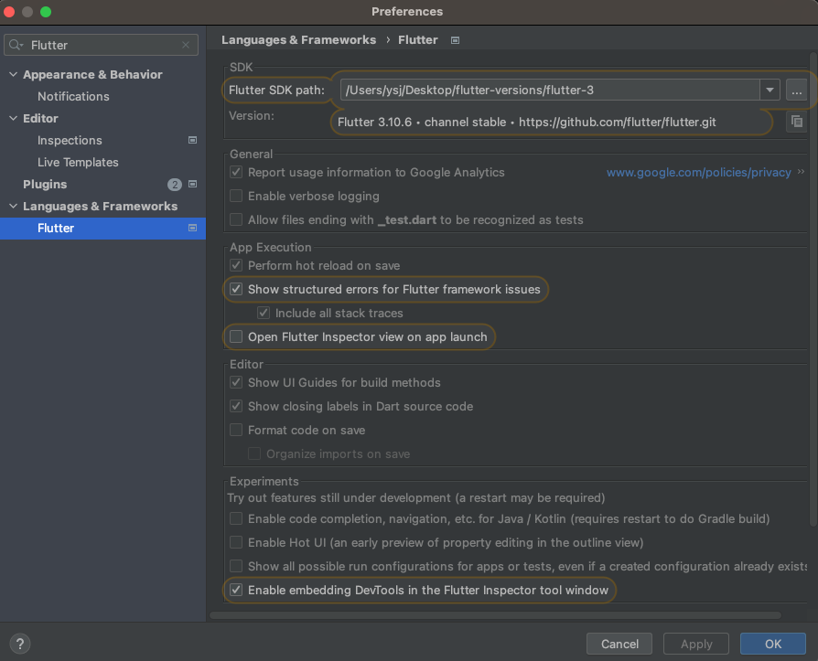Uncheck Show structured errors for Flutter framework issues
The height and width of the screenshot is (661, 818).
[236, 289]
